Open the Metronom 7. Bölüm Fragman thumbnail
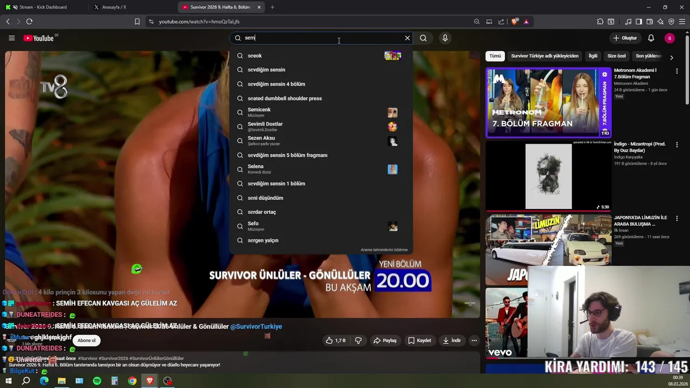The width and height of the screenshot is (690, 388). pyautogui.click(x=548, y=102)
